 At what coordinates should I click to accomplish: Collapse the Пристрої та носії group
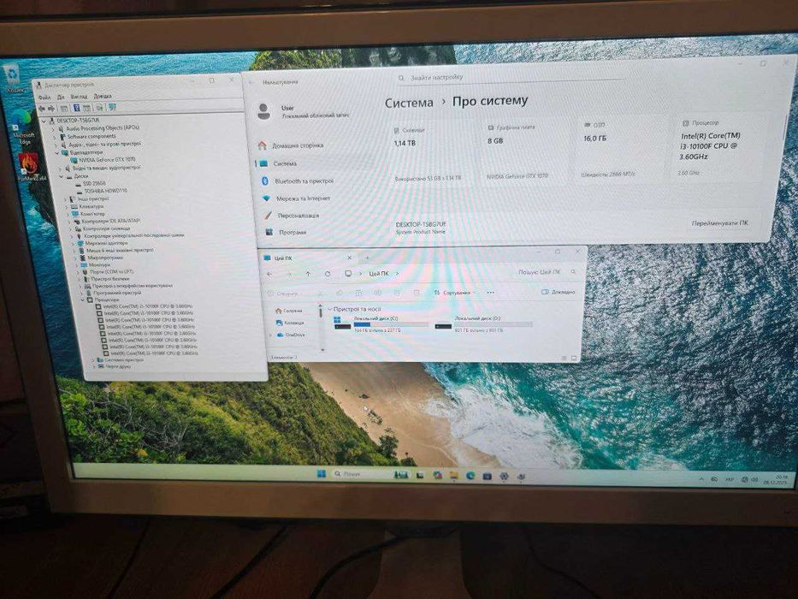coord(330,309)
